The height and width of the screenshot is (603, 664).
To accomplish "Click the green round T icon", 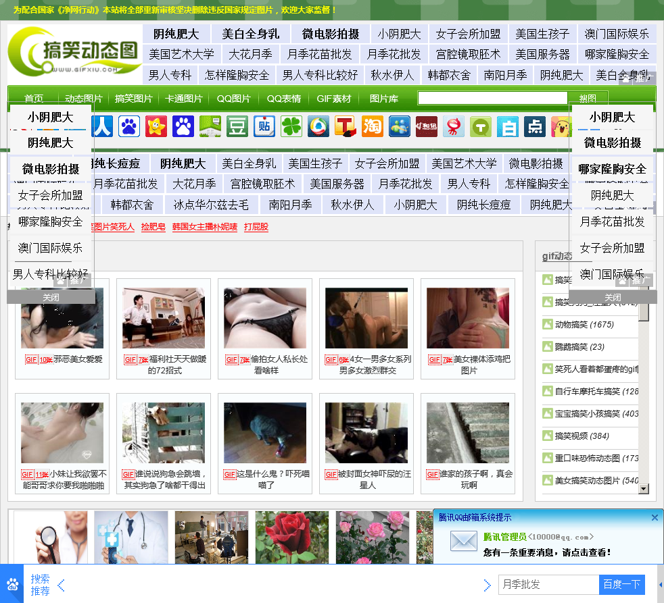I will coord(481,126).
